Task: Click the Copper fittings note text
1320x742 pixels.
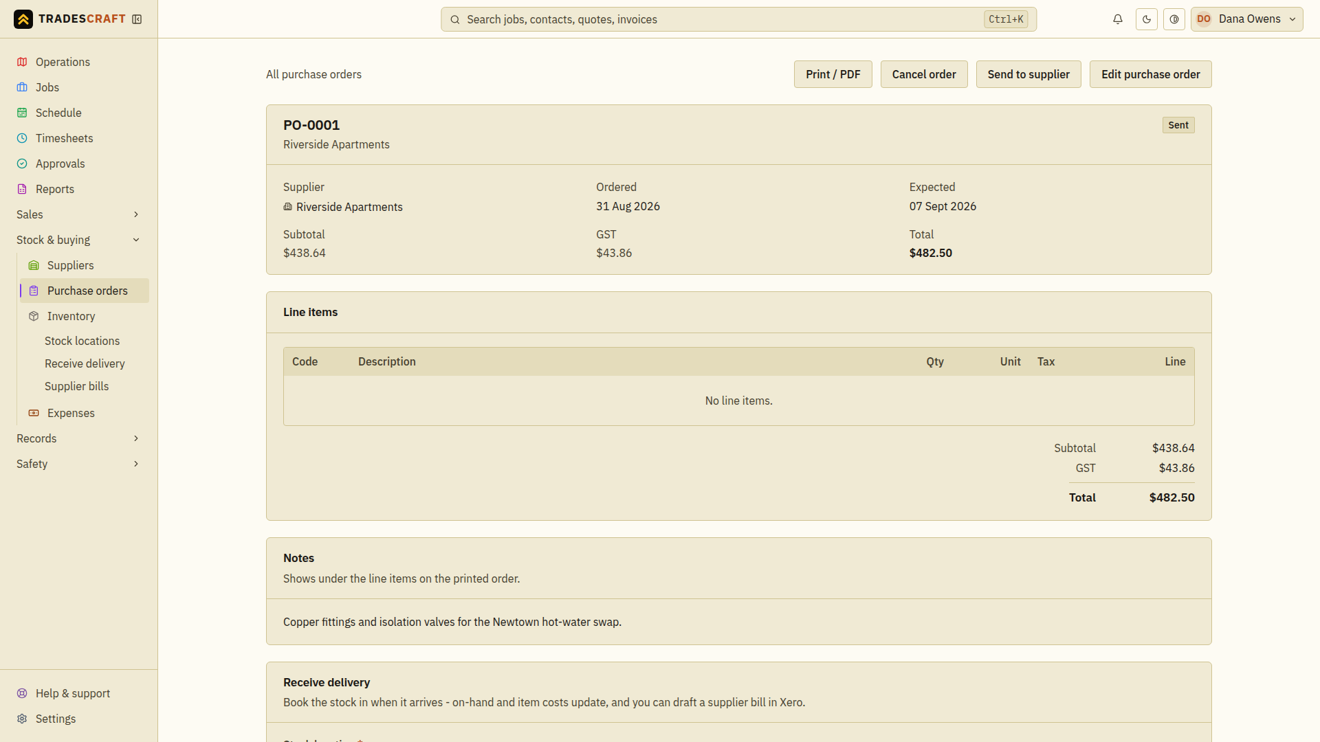Action: 452,622
